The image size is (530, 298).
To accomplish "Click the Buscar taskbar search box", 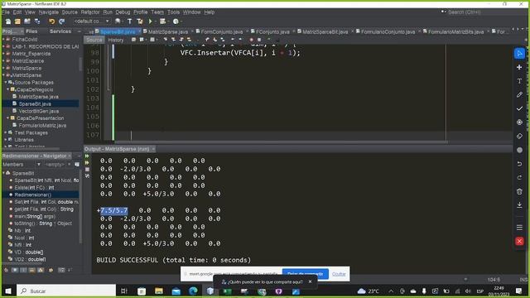I will [66, 291].
